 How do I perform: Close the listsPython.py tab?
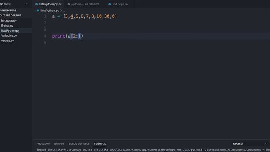click(x=60, y=4)
